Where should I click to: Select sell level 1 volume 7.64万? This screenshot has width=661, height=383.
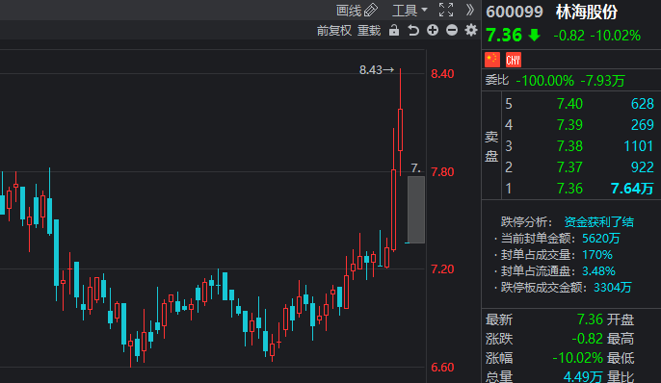tap(632, 189)
